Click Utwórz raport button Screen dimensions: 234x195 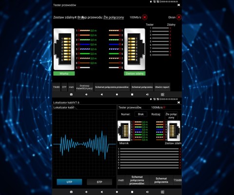[x=162, y=87]
